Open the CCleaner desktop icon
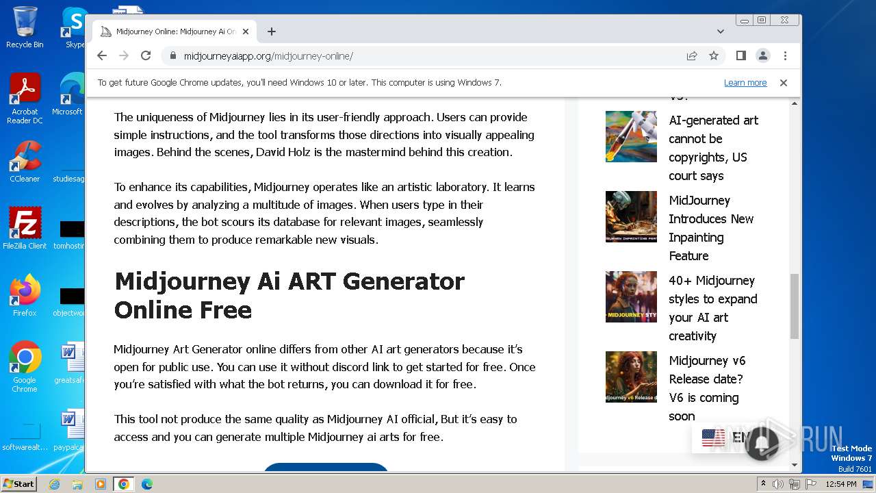 pyautogui.click(x=25, y=162)
